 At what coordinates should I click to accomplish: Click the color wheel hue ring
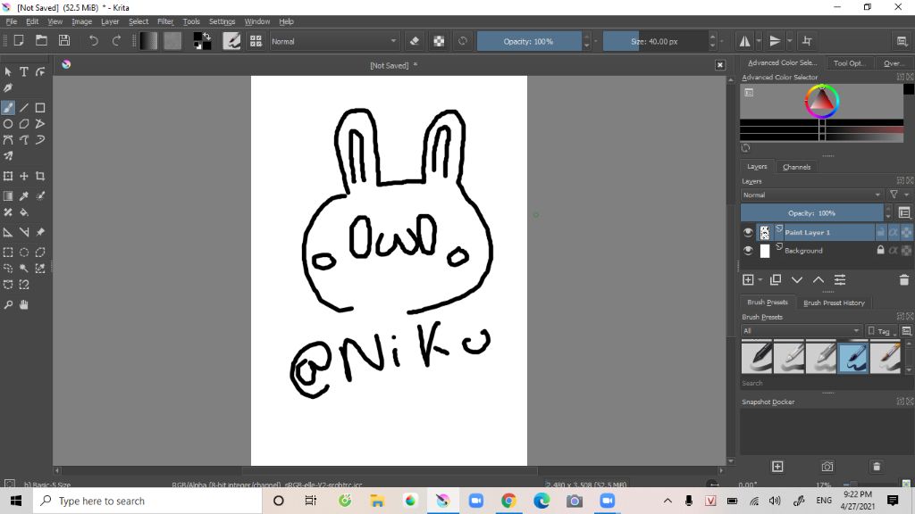pyautogui.click(x=822, y=102)
